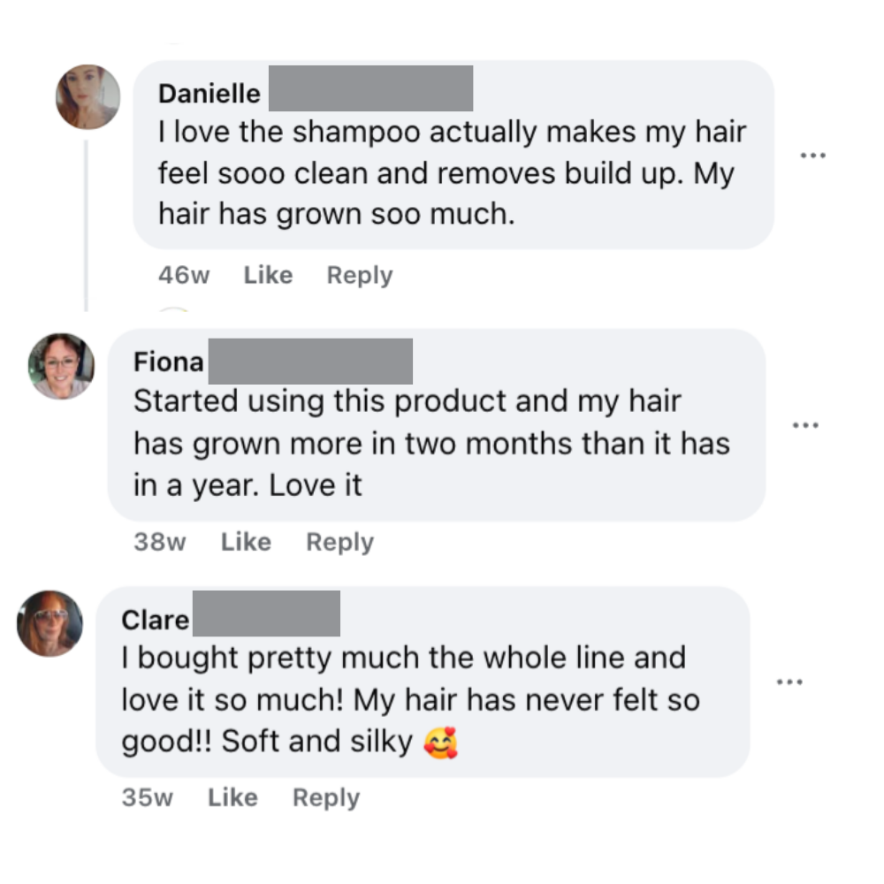The height and width of the screenshot is (884, 884).
Task: Click the 35w timestamp
Action: pos(148,797)
